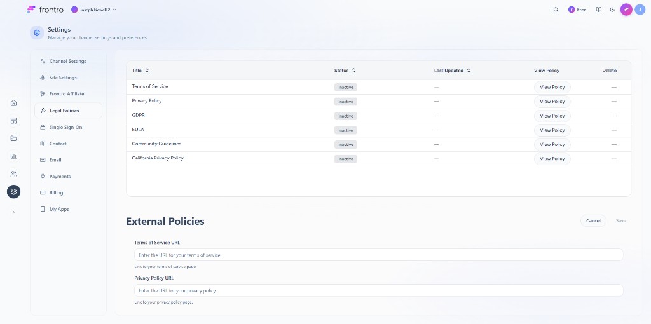Select the Community Guidelines title cell
The height and width of the screenshot is (324, 651).
pyautogui.click(x=156, y=144)
